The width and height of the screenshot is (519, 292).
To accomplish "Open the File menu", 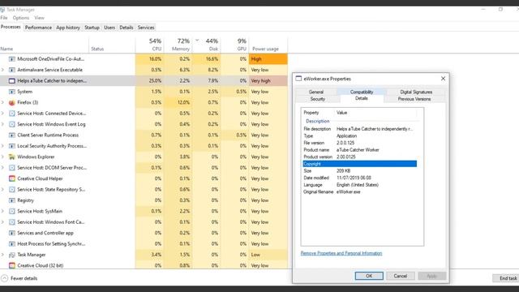I will point(4,18).
